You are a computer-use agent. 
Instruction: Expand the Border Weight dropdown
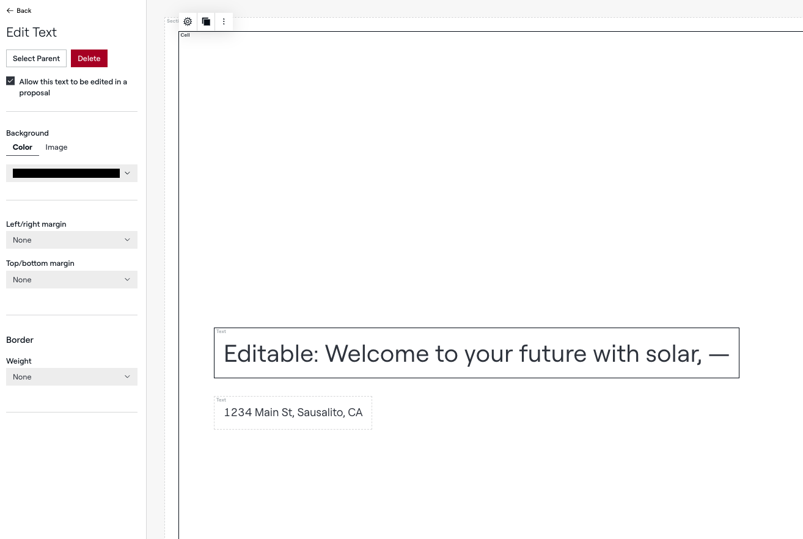(71, 377)
